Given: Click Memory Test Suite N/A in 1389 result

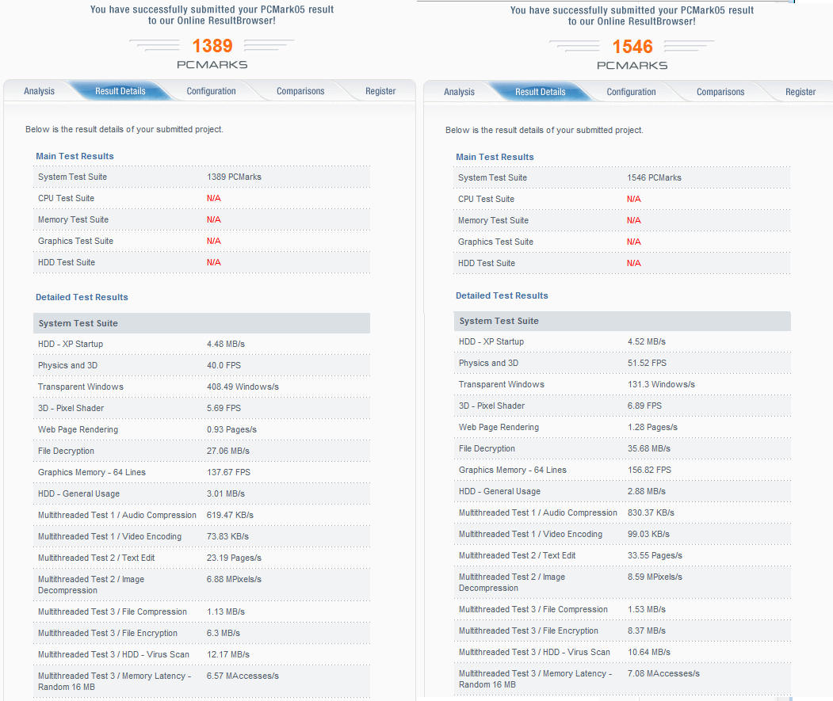Looking at the screenshot, I should (213, 219).
